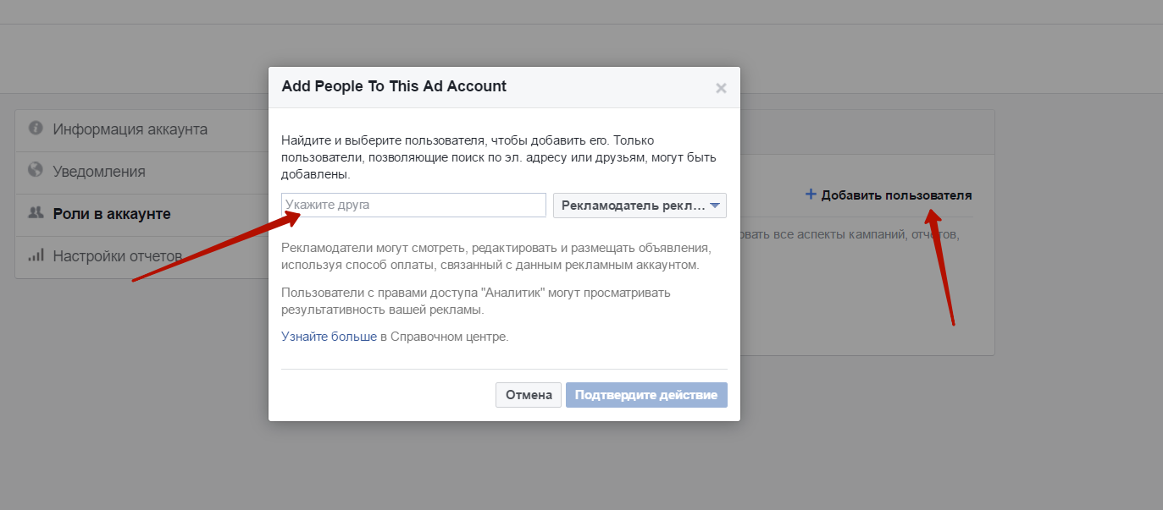The width and height of the screenshot is (1163, 510).
Task: Cancel the dialog with Отмена
Action: click(529, 395)
